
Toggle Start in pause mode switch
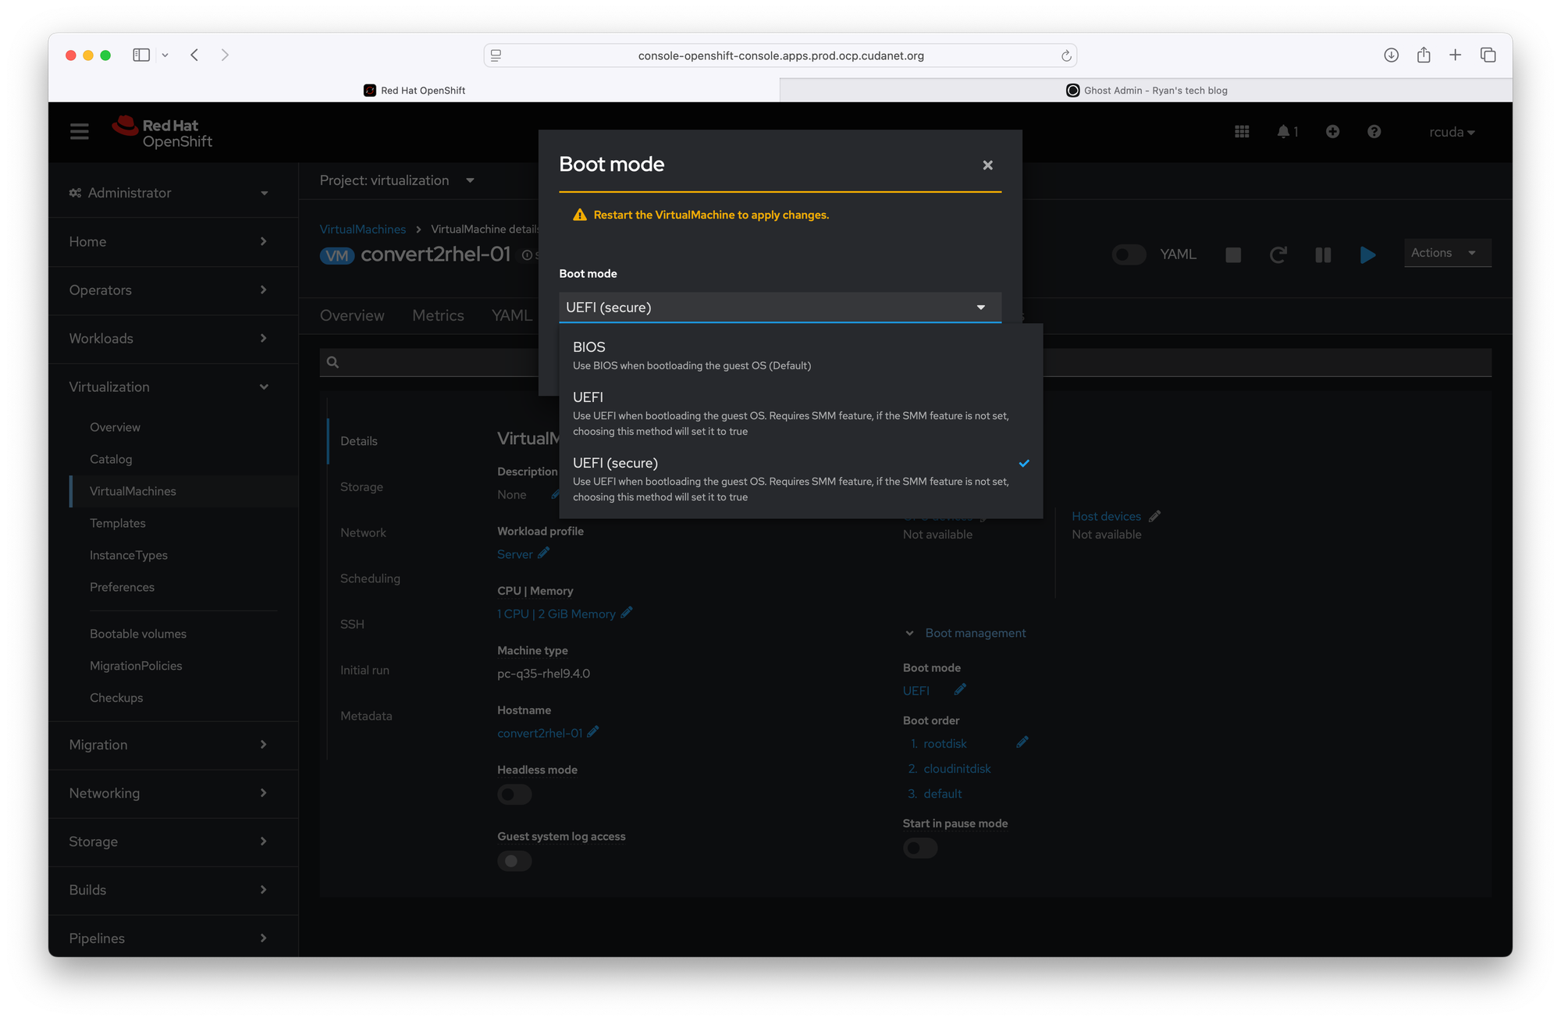coord(920,848)
